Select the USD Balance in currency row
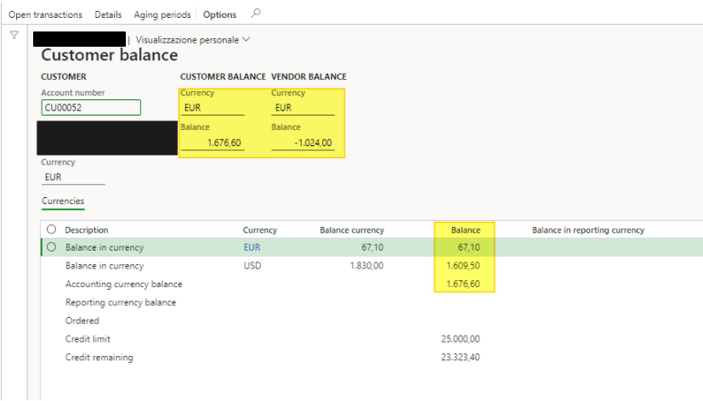 [105, 266]
